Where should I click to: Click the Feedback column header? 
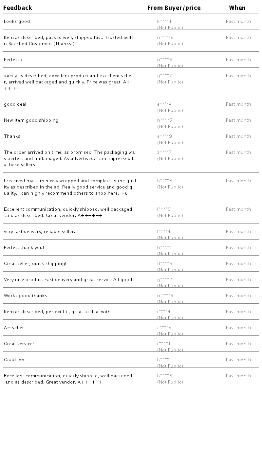coord(18,8)
